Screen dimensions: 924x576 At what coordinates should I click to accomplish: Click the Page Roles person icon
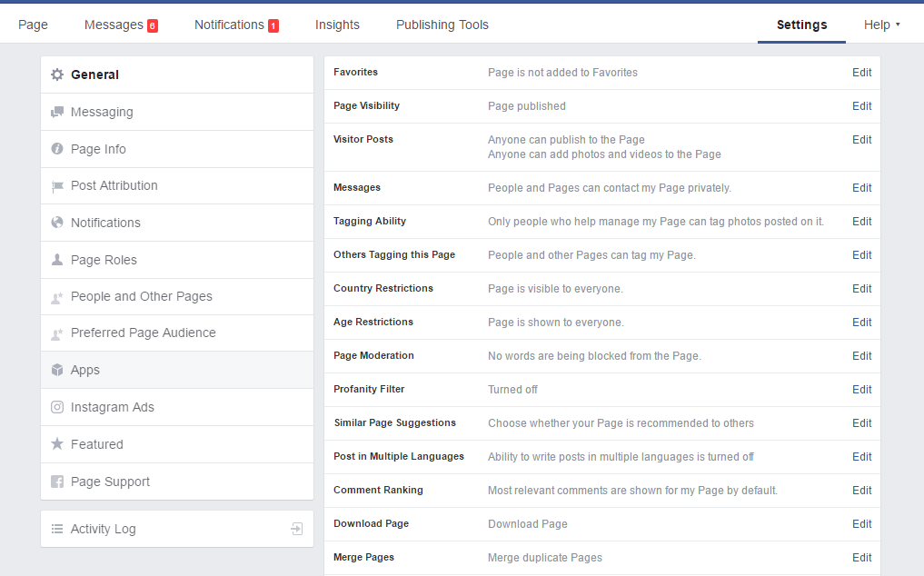click(56, 260)
